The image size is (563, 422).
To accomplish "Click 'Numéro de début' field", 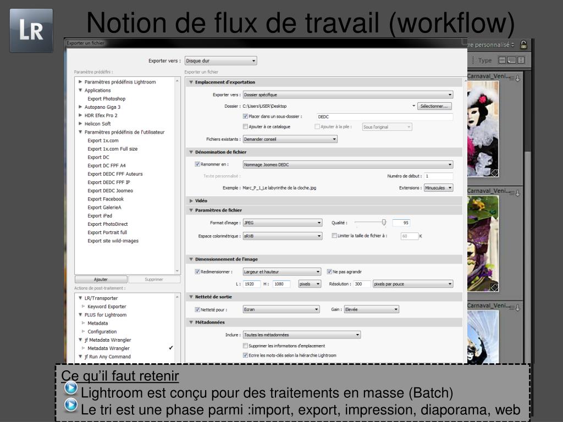I will 438,176.
